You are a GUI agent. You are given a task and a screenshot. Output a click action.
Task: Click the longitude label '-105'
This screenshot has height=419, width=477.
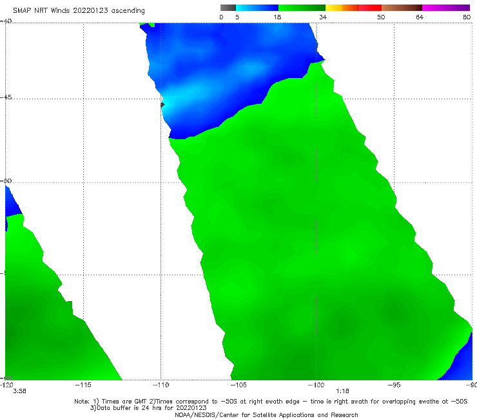tap(238, 385)
